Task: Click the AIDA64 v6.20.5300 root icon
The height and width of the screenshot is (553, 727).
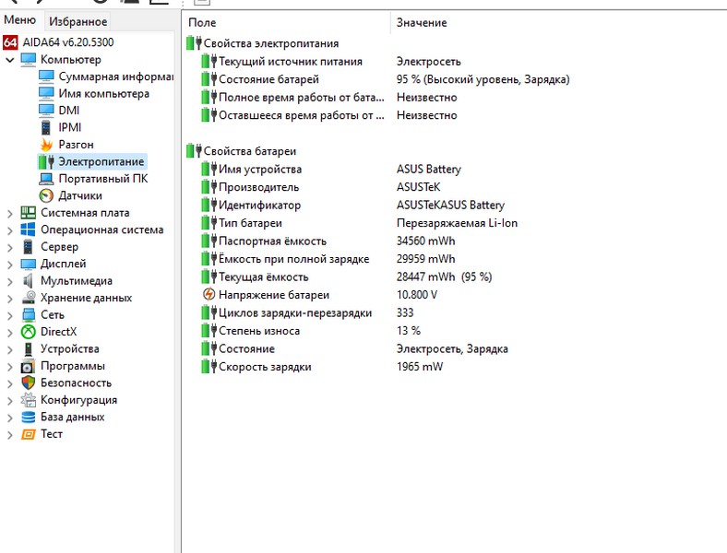Action: [x=11, y=42]
